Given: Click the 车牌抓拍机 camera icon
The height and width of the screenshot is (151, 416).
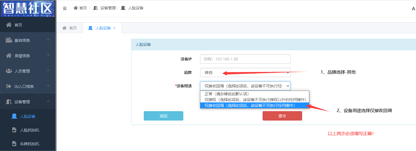Looking at the screenshot, I should pos(15,144).
